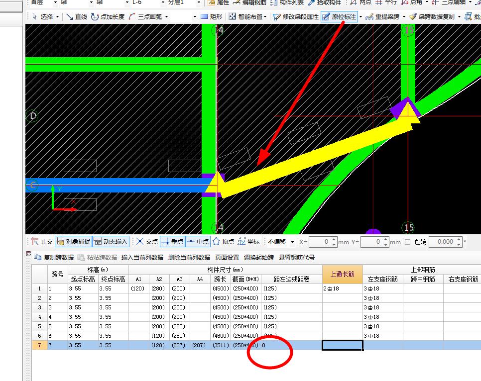Expand the 梁跨数据复制 dropdown arrow
The height and width of the screenshot is (381, 481).
[459, 16]
